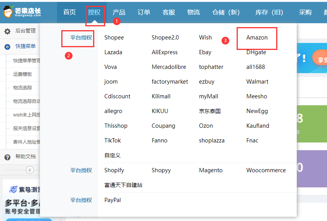Select Fnac authorization
The image size is (327, 221).
click(253, 140)
